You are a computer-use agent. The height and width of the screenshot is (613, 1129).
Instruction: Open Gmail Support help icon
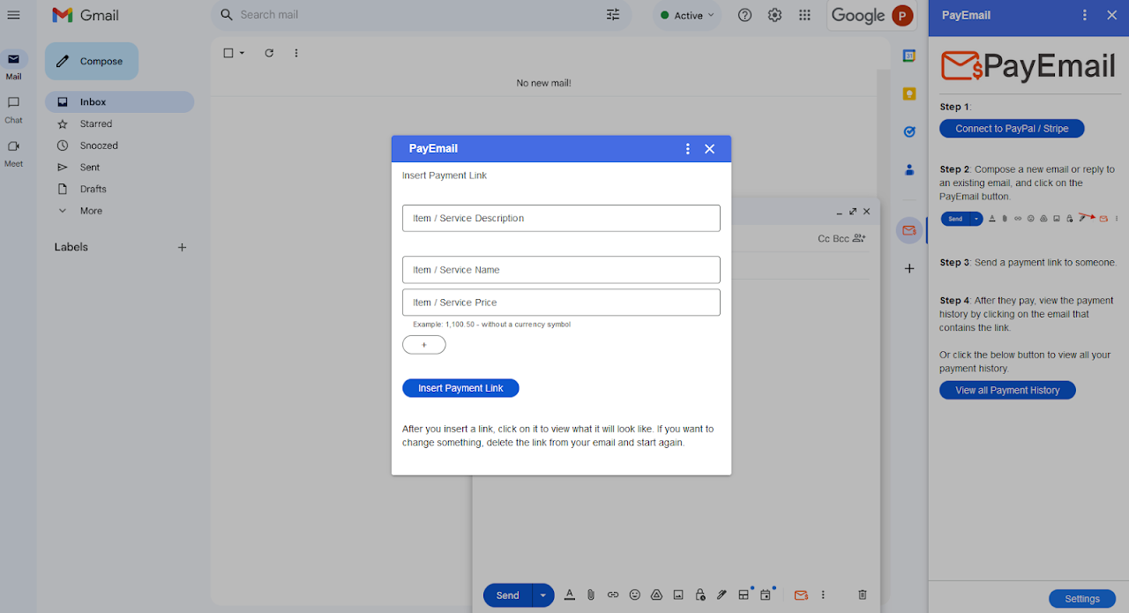pyautogui.click(x=744, y=15)
